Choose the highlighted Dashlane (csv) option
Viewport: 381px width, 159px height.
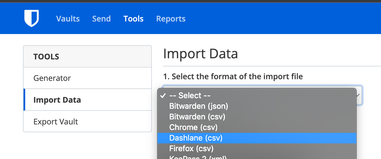tap(196, 138)
